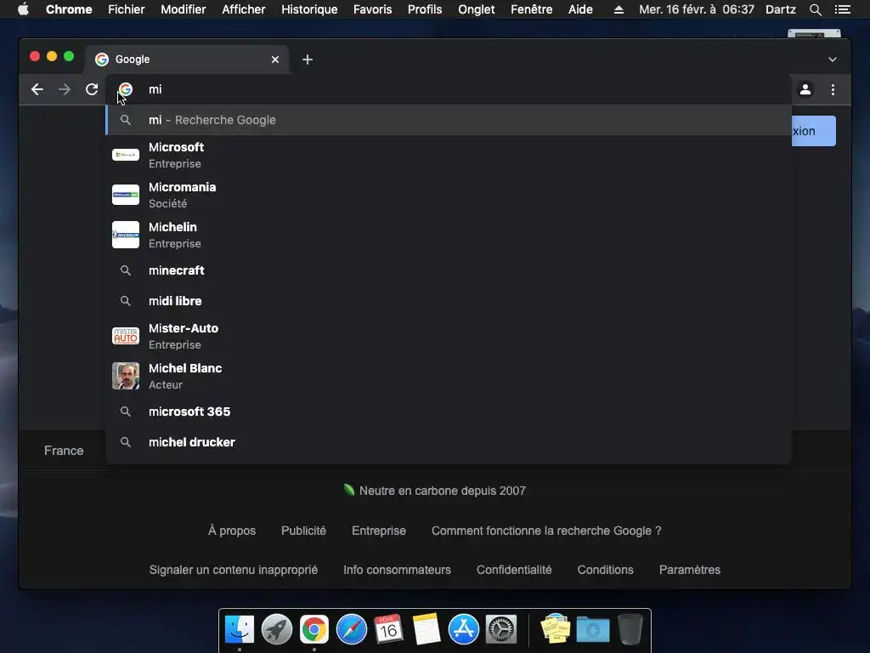Select Michel Blanc Acteur suggestion

[x=449, y=376]
